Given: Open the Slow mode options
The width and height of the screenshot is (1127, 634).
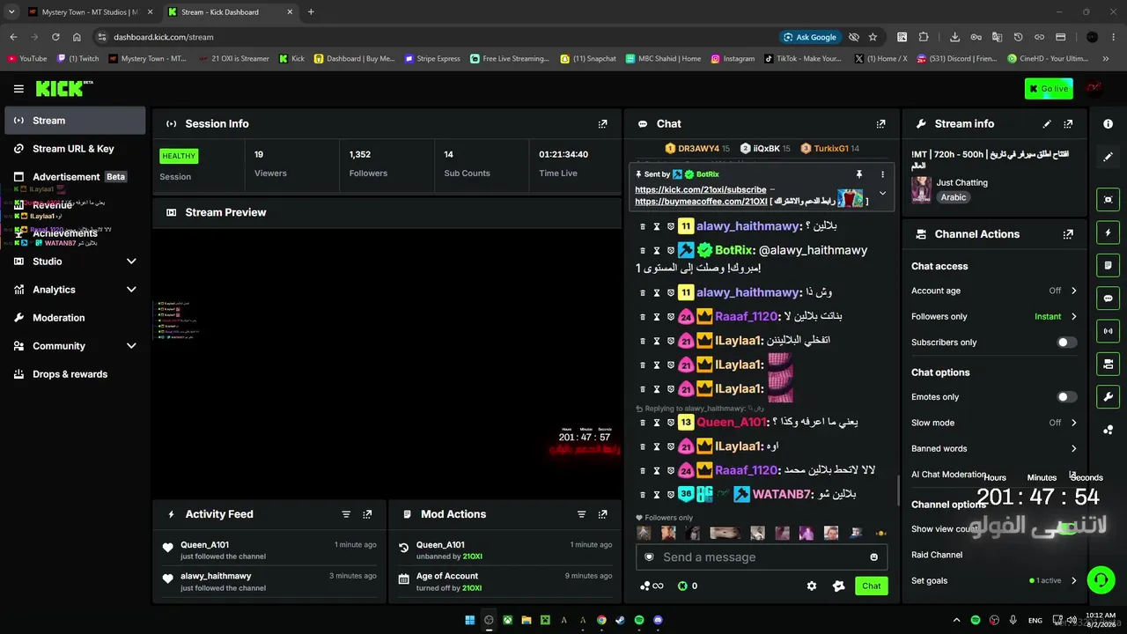Looking at the screenshot, I should pos(994,423).
